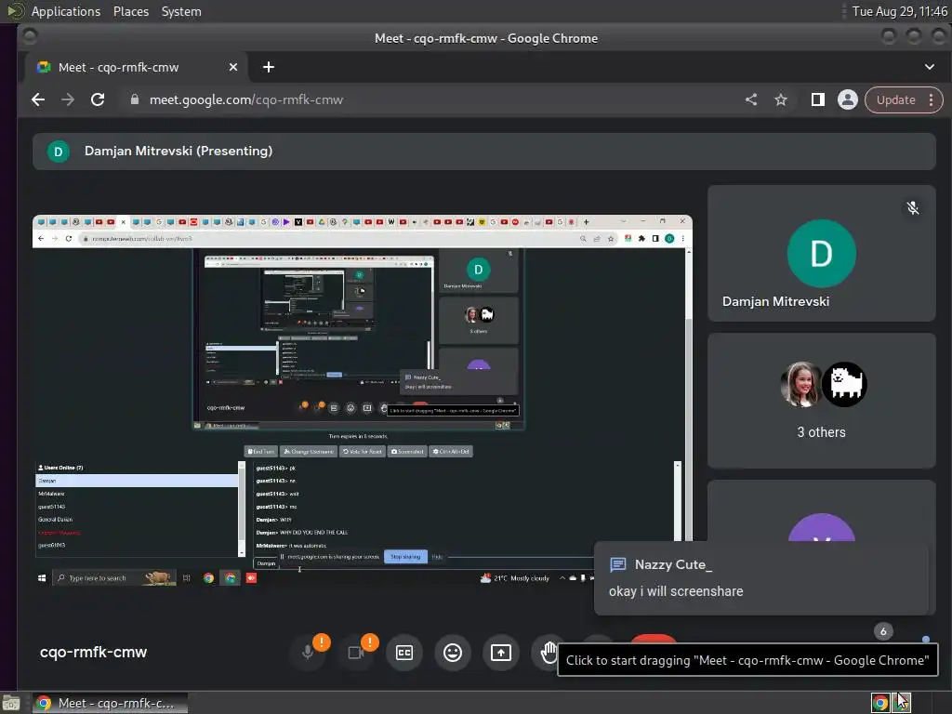Open the window menu button left of title
Image resolution: width=952 pixels, height=714 pixels.
[29, 37]
